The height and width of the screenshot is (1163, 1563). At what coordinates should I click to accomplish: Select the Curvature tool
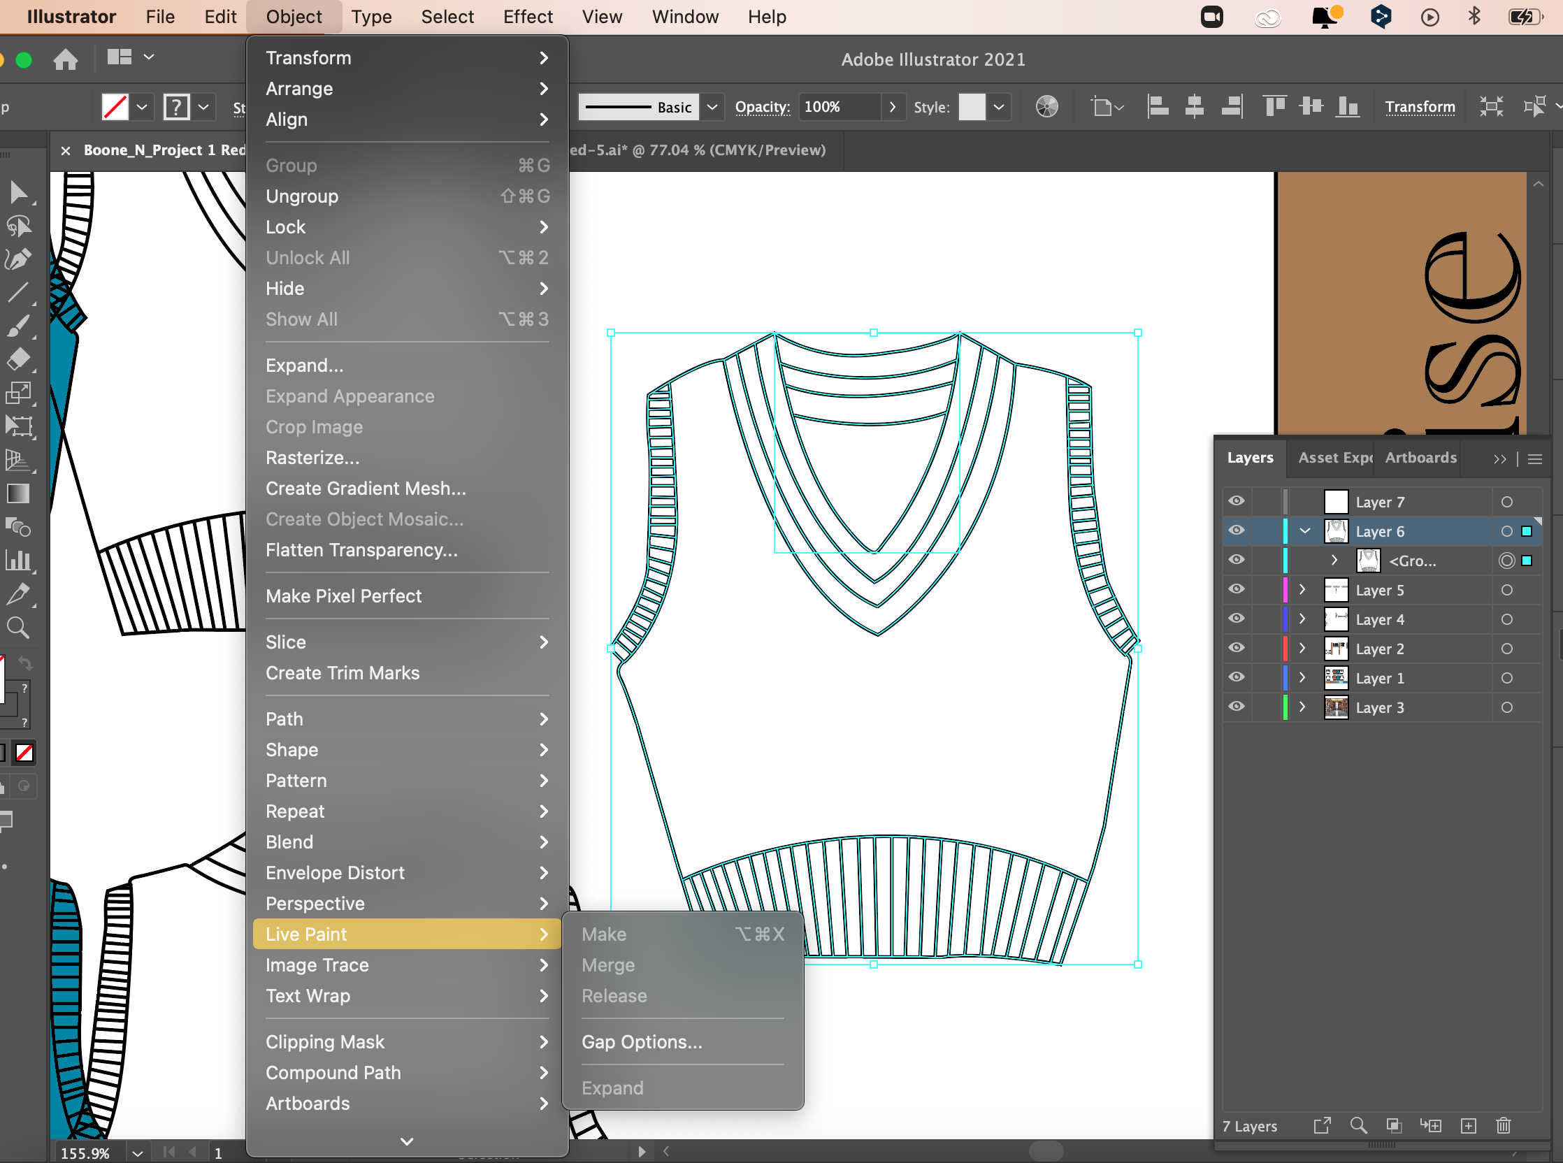tap(20, 226)
